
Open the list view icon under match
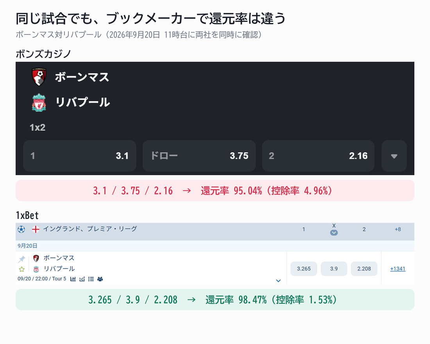pos(91,279)
